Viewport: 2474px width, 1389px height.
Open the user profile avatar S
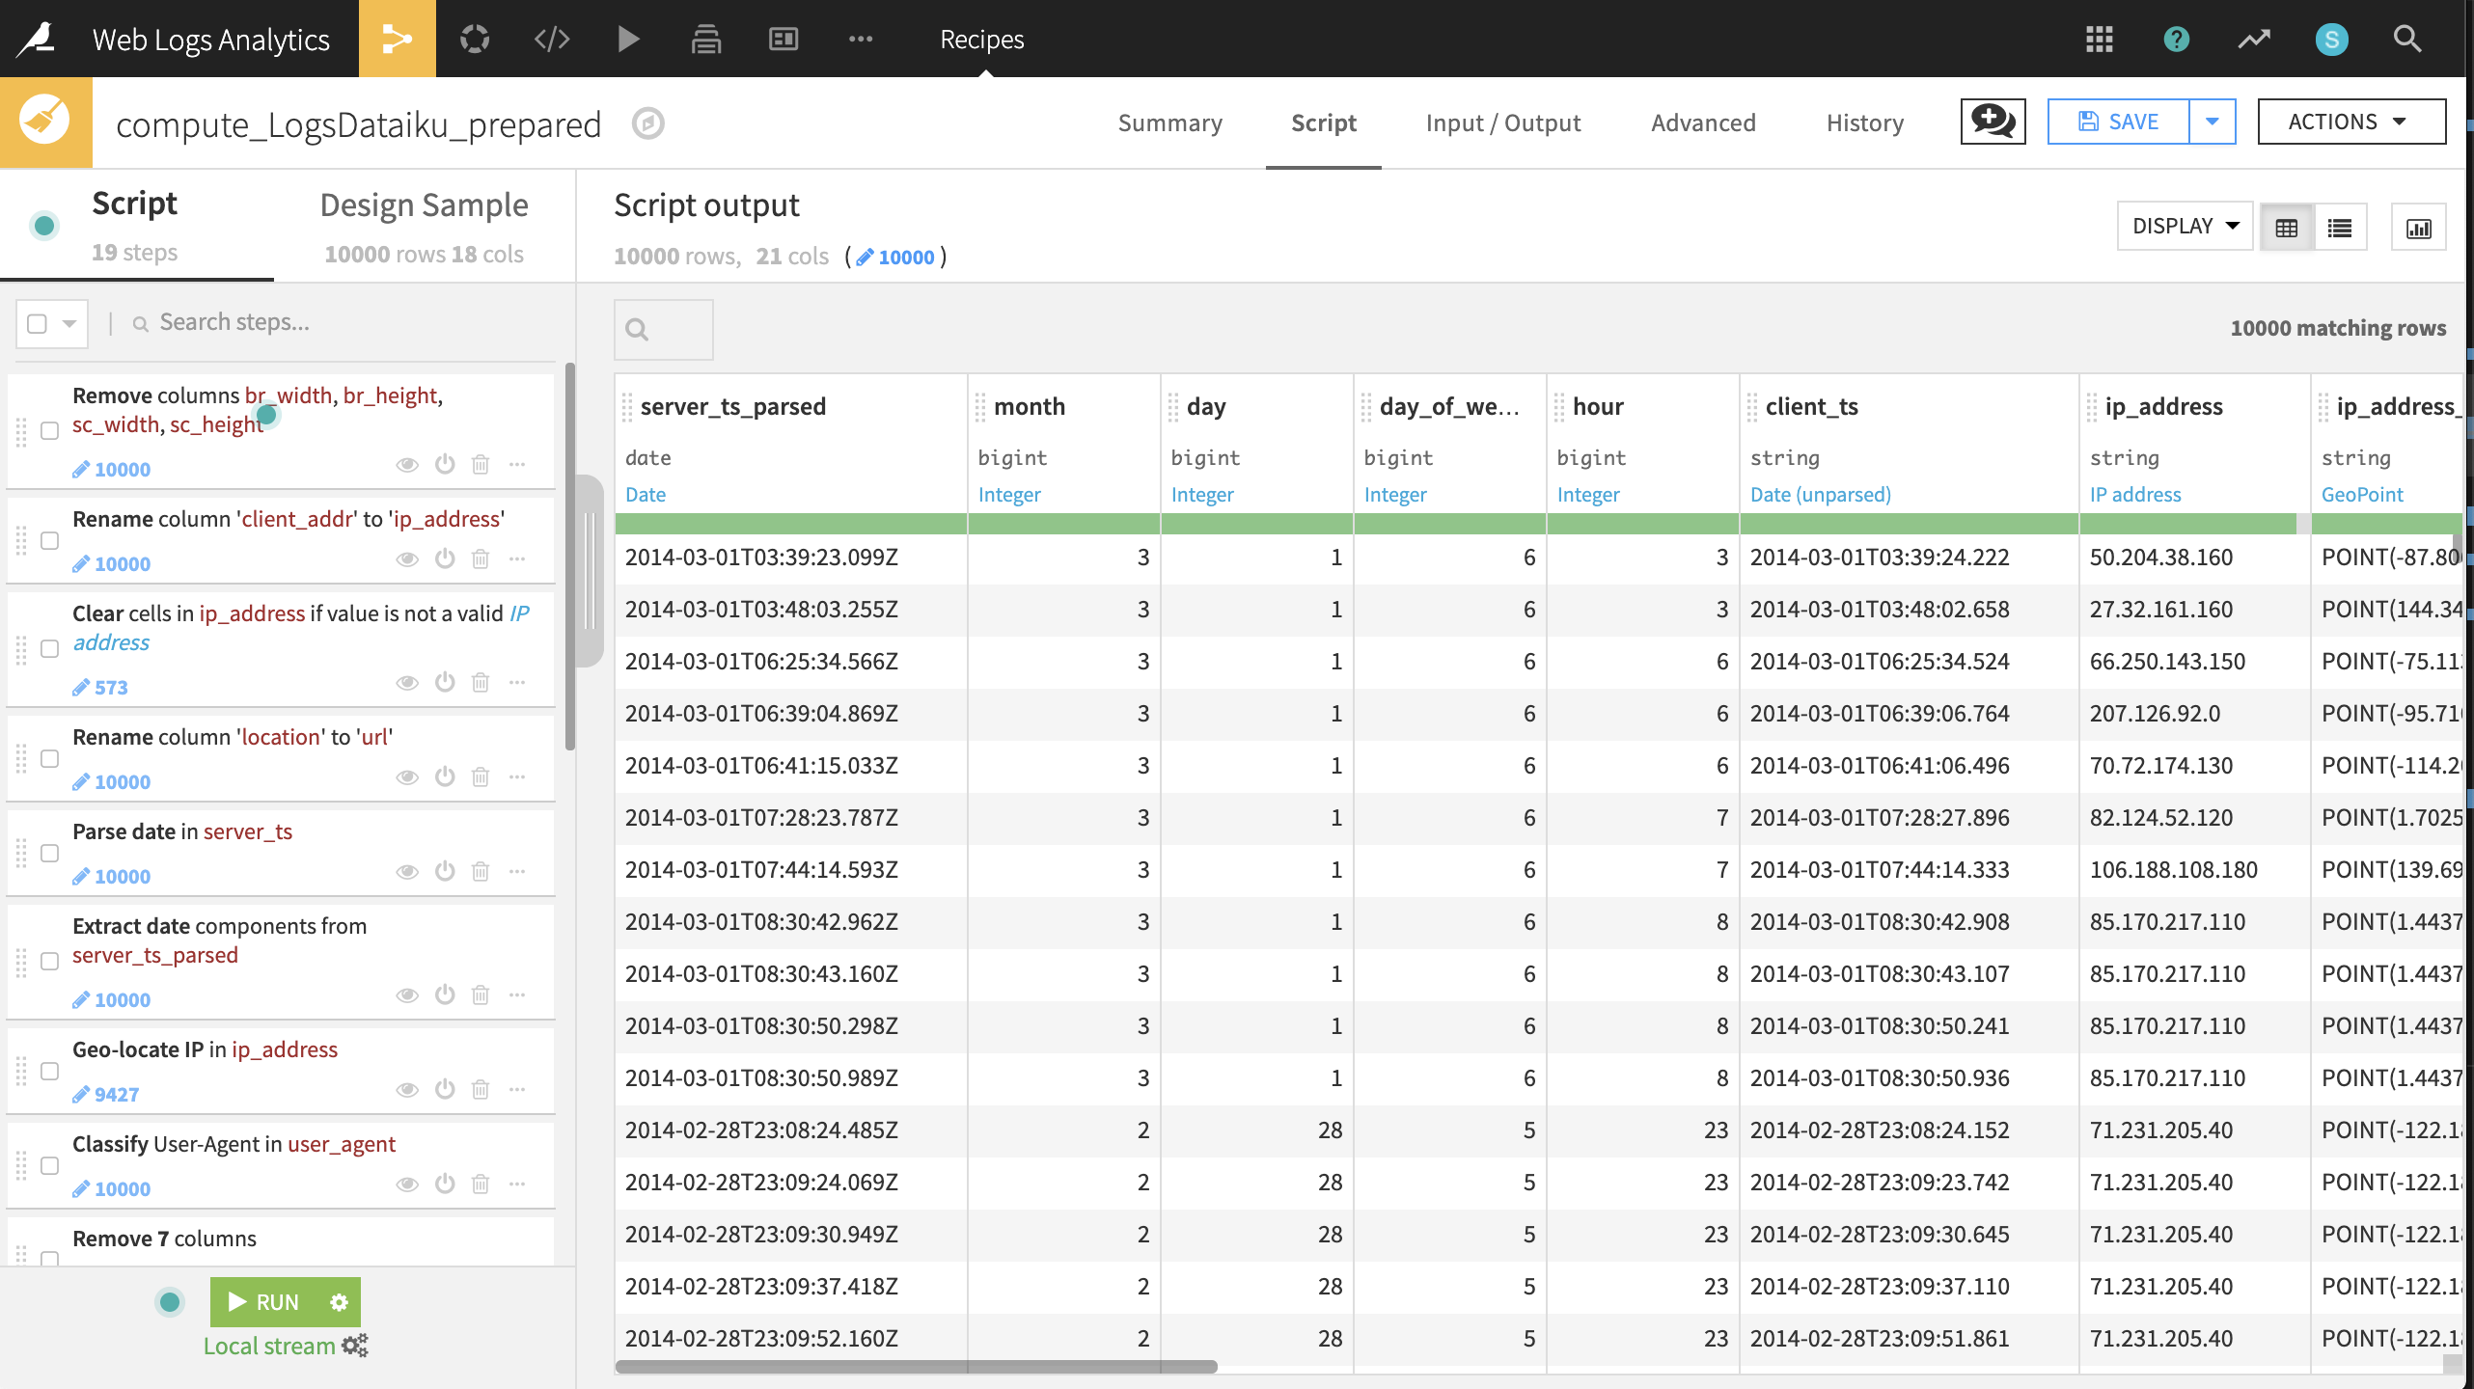click(2331, 39)
